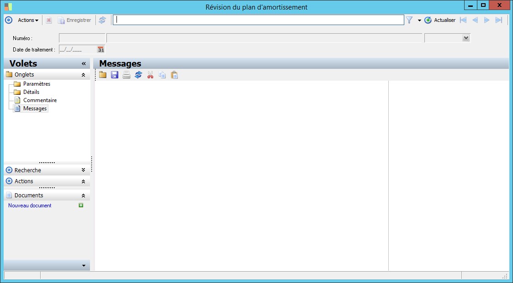The image size is (513, 283).
Task: Click the save floppy disk icon in the Messages toolbar
Action: pyautogui.click(x=115, y=75)
